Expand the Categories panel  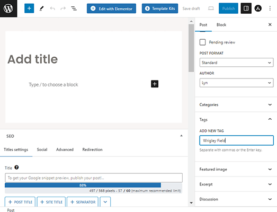[x=236, y=104]
